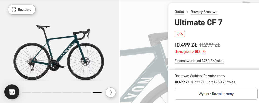The width and height of the screenshot is (259, 103).
Task: Jump to first image via carousel indicator
Action: [x=27, y=93]
